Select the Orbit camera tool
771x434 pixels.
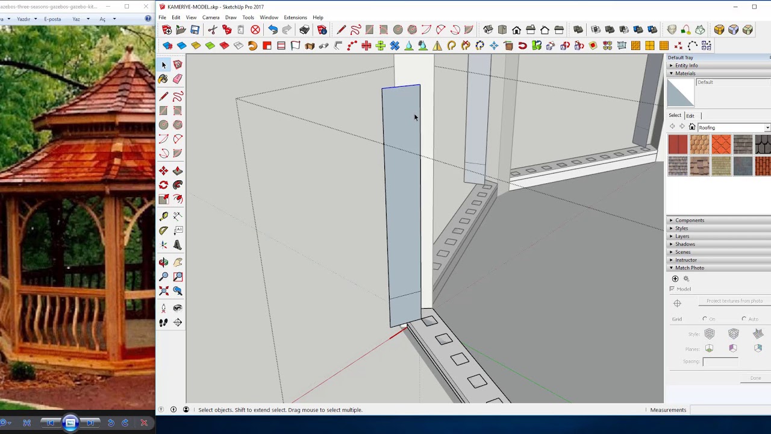163,262
